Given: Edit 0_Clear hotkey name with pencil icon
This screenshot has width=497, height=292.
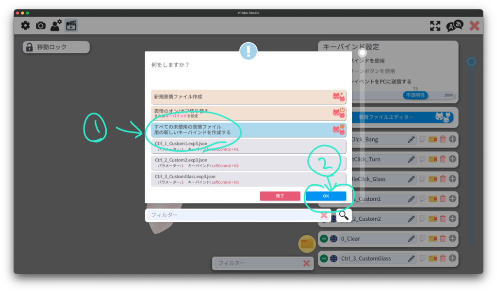Looking at the screenshot, I should (x=412, y=239).
